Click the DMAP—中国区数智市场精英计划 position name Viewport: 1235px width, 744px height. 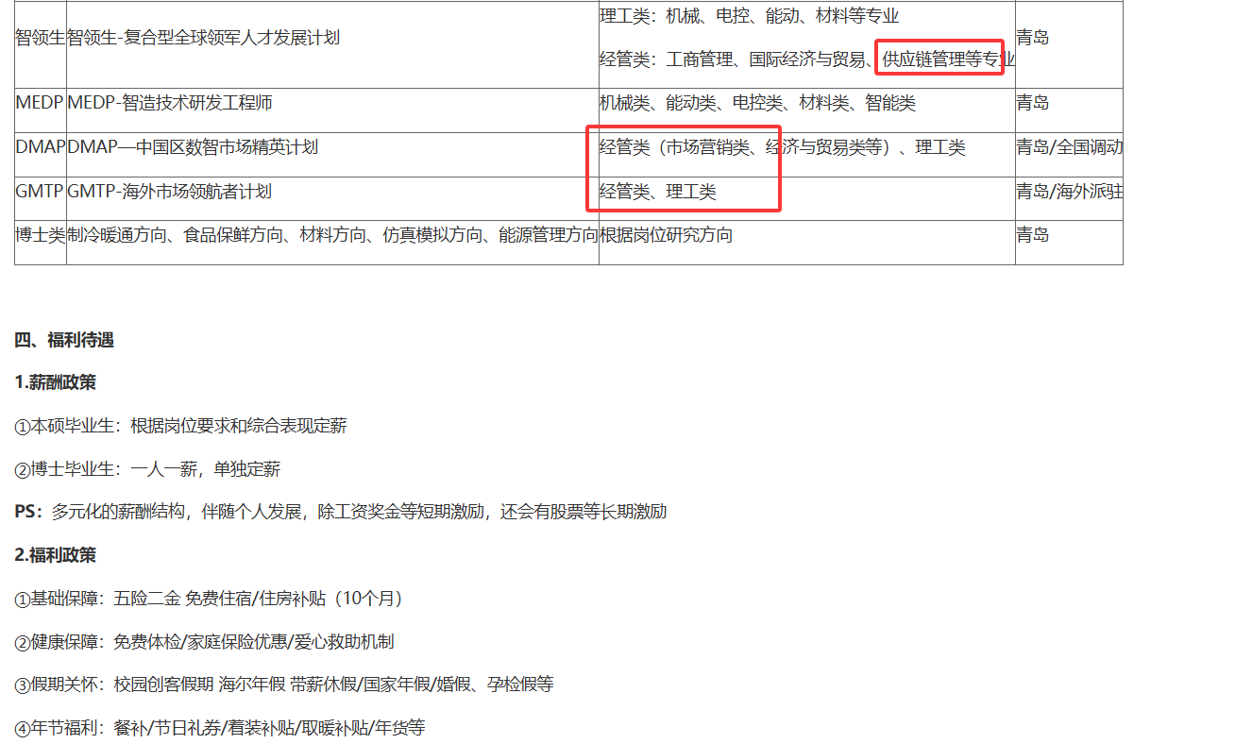click(x=193, y=147)
